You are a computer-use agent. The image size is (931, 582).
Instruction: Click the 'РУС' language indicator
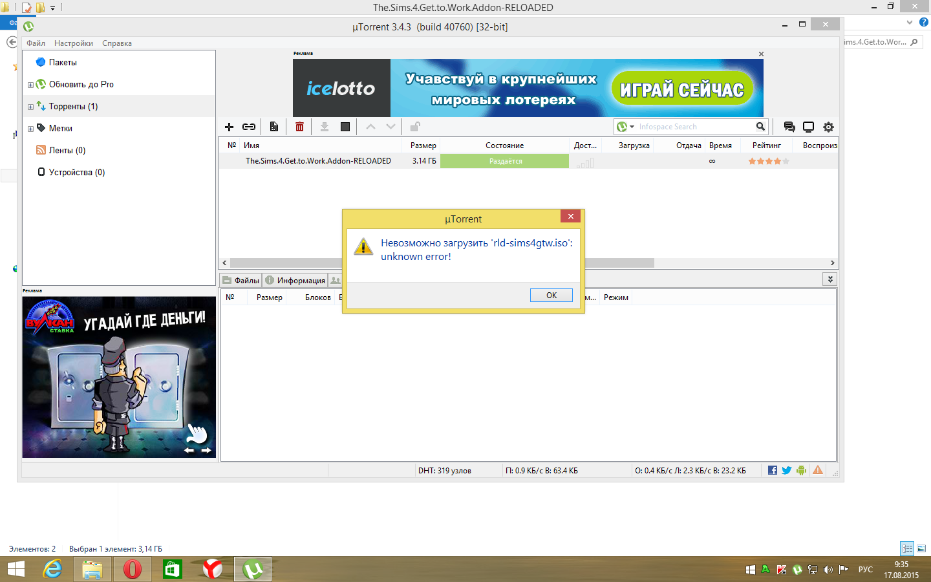point(866,570)
